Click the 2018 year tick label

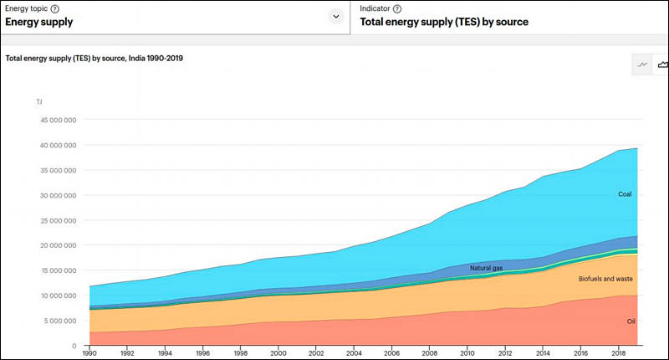pos(619,353)
